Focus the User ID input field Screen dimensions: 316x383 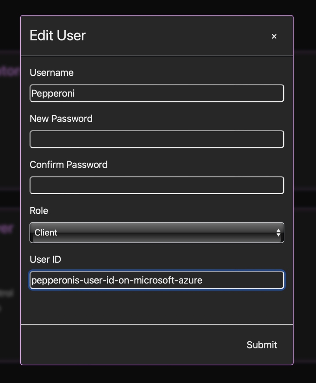(x=242, y=280)
